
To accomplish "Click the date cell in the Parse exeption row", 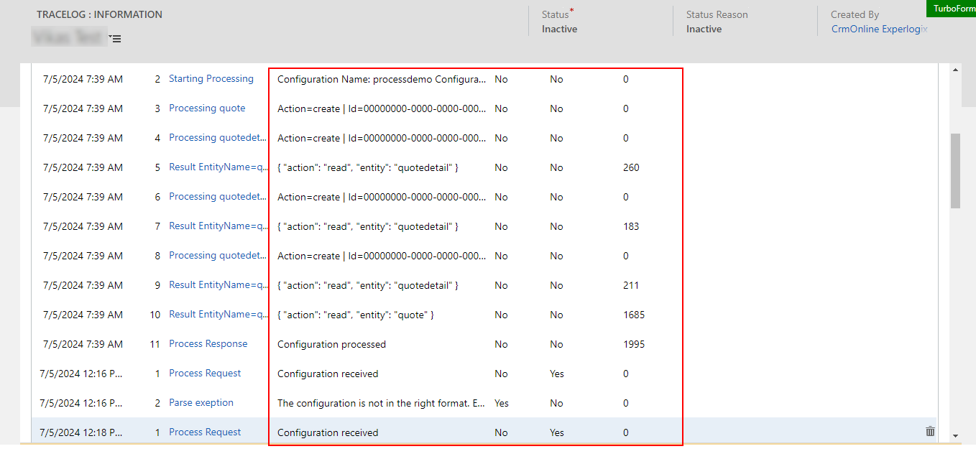I will [81, 403].
